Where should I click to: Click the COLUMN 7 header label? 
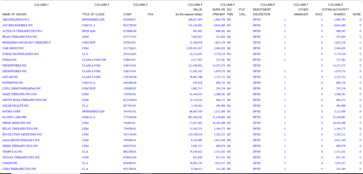coord(301,5)
